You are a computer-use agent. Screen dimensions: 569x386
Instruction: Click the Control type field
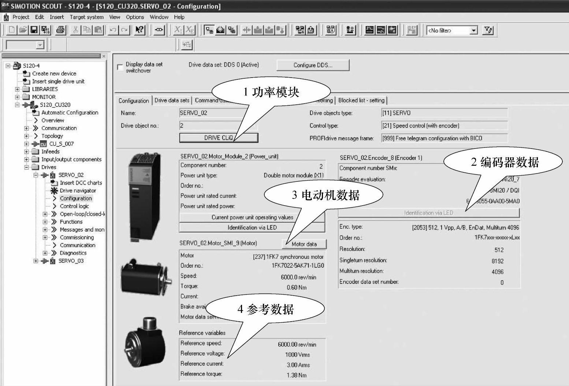445,125
